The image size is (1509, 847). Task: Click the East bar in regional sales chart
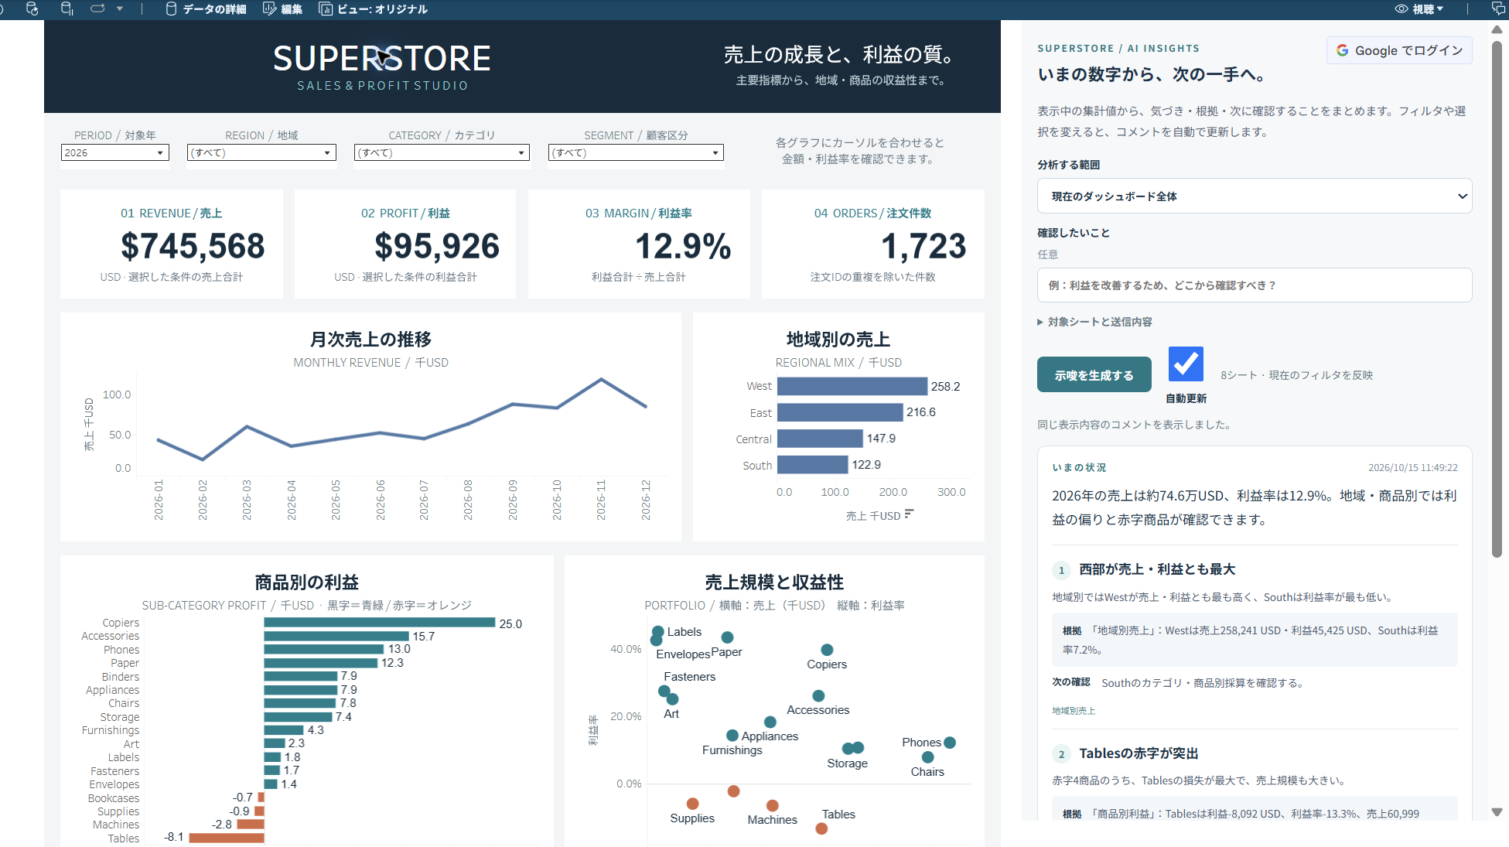tap(840, 412)
